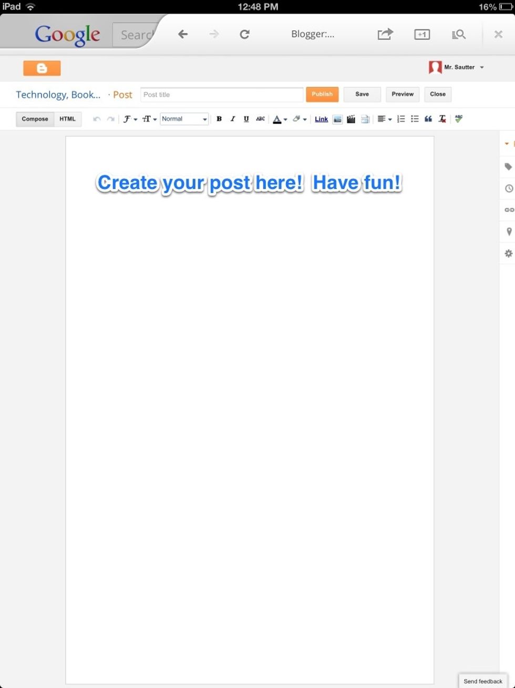Viewport: 515px width, 688px height.
Task: Click the Italic formatting icon
Action: pos(232,119)
